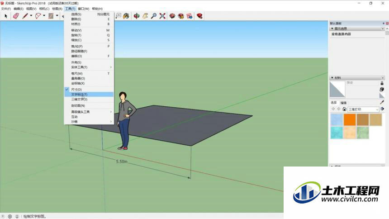This screenshot has width=389, height=219.
Task: Click the 5.58m dimension label
Action: (122, 162)
